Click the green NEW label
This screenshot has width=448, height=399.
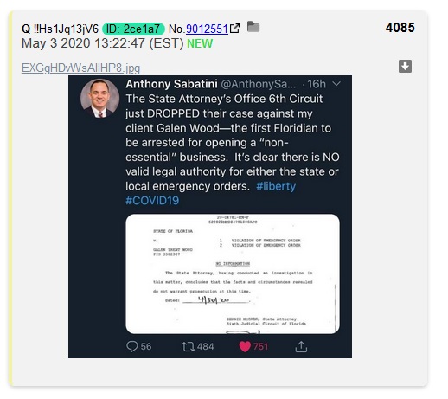click(200, 43)
